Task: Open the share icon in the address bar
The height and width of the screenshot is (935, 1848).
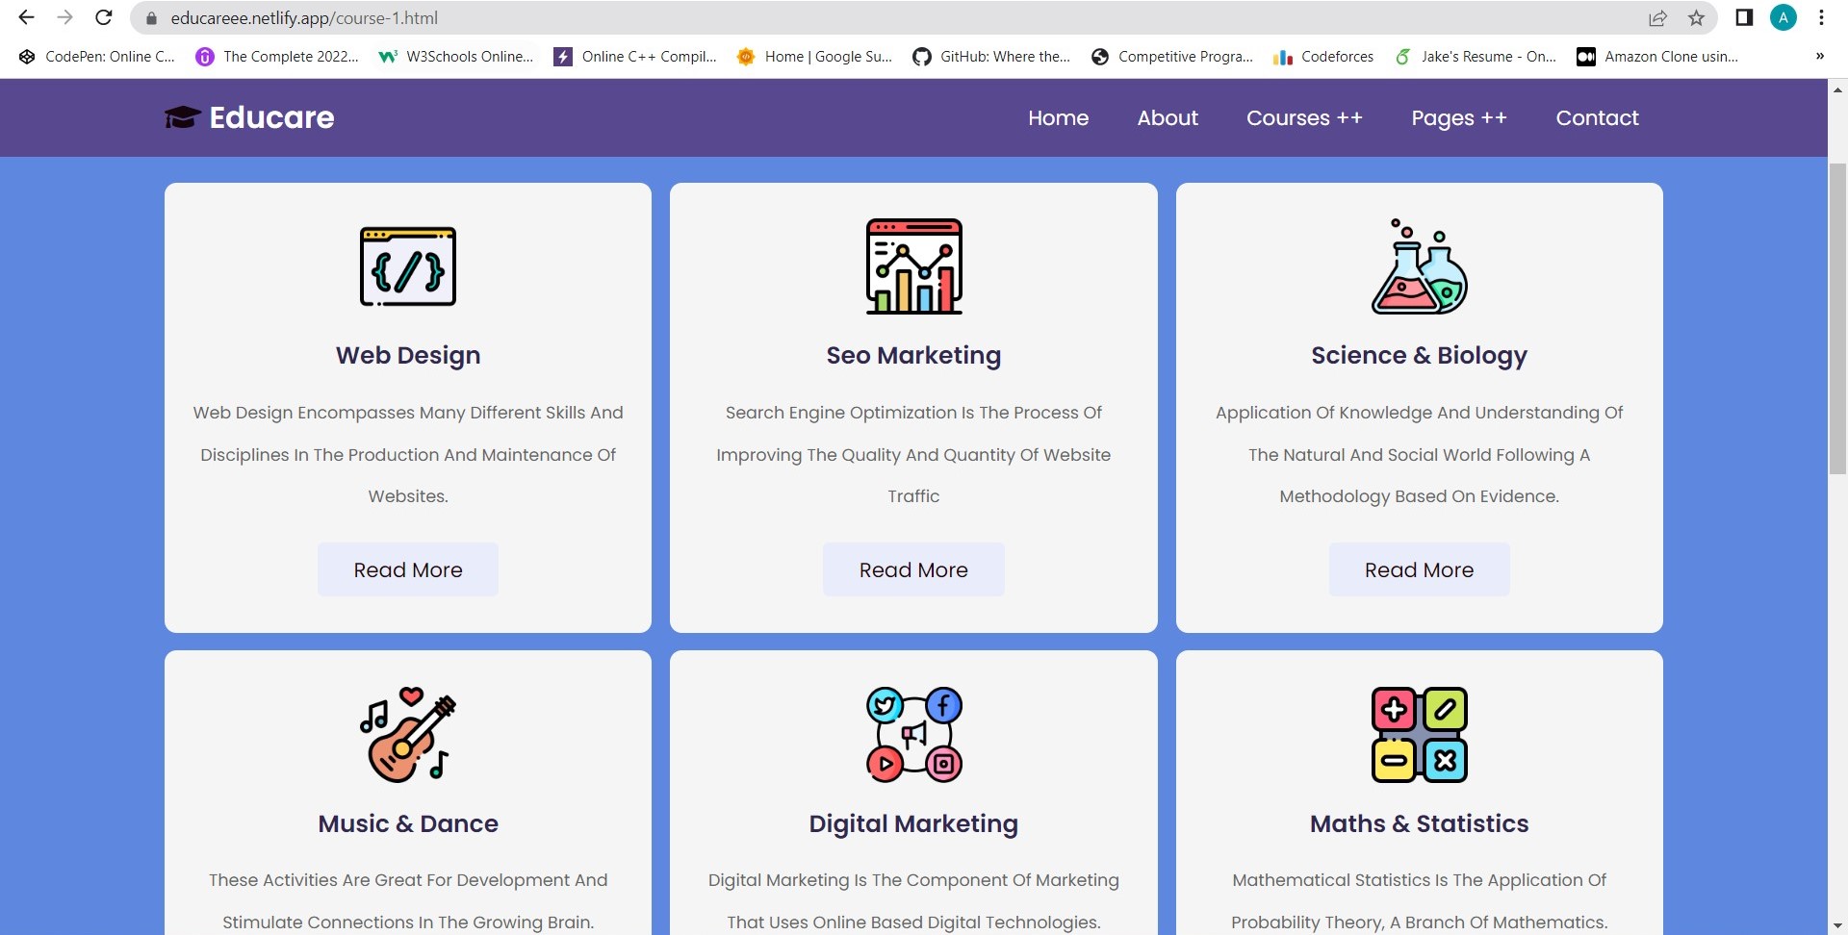Action: (x=1658, y=17)
